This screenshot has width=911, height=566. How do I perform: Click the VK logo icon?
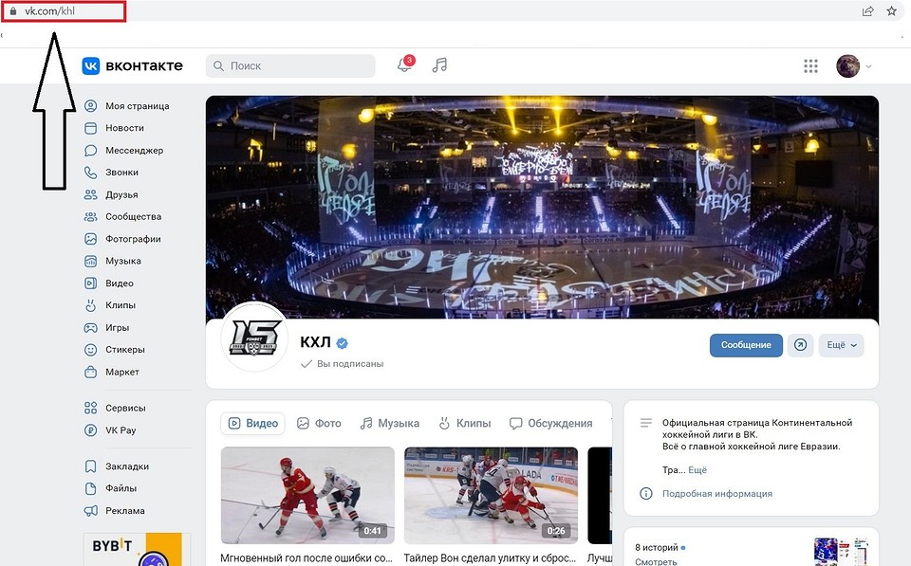point(91,65)
